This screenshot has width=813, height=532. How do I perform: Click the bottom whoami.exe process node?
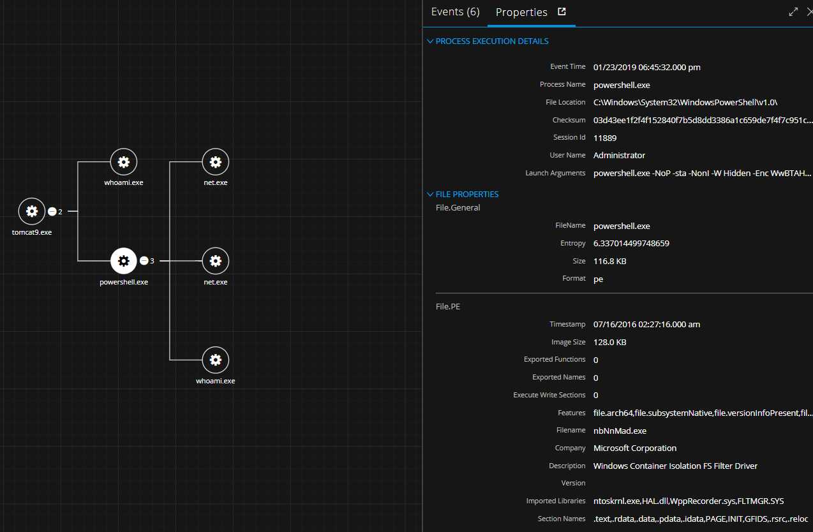point(216,360)
